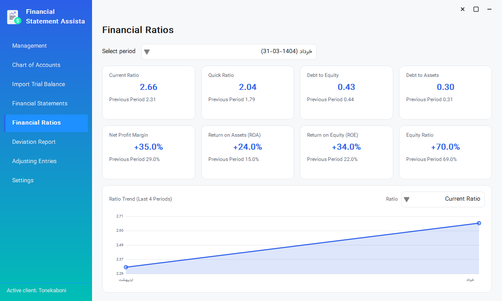
Task: Click 'Previous Period 0.31' text
Action: [x=430, y=99]
